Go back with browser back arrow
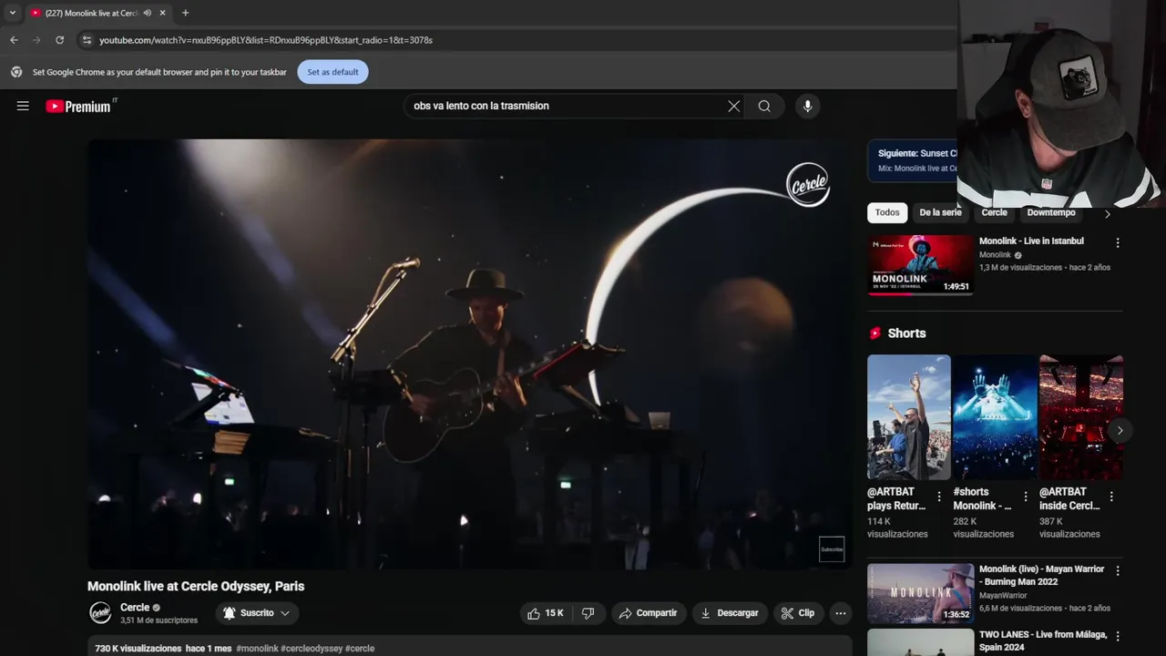Image resolution: width=1166 pixels, height=656 pixels. [x=14, y=40]
